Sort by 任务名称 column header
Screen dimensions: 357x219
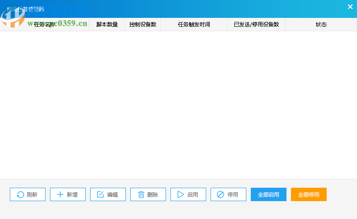coord(44,25)
